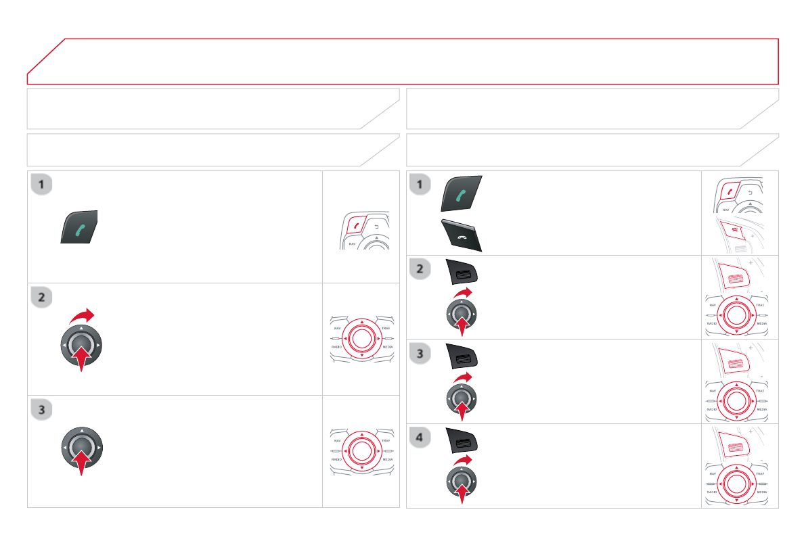806x537 pixels.
Task: Click the step 3 number badge in left panel
Action: coord(42,409)
